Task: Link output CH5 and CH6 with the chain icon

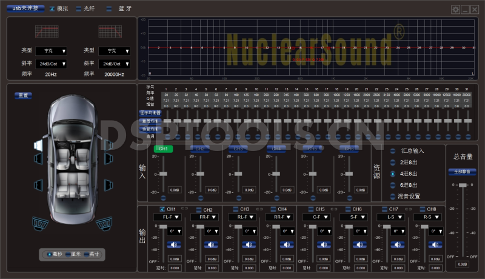Action: click(334, 209)
